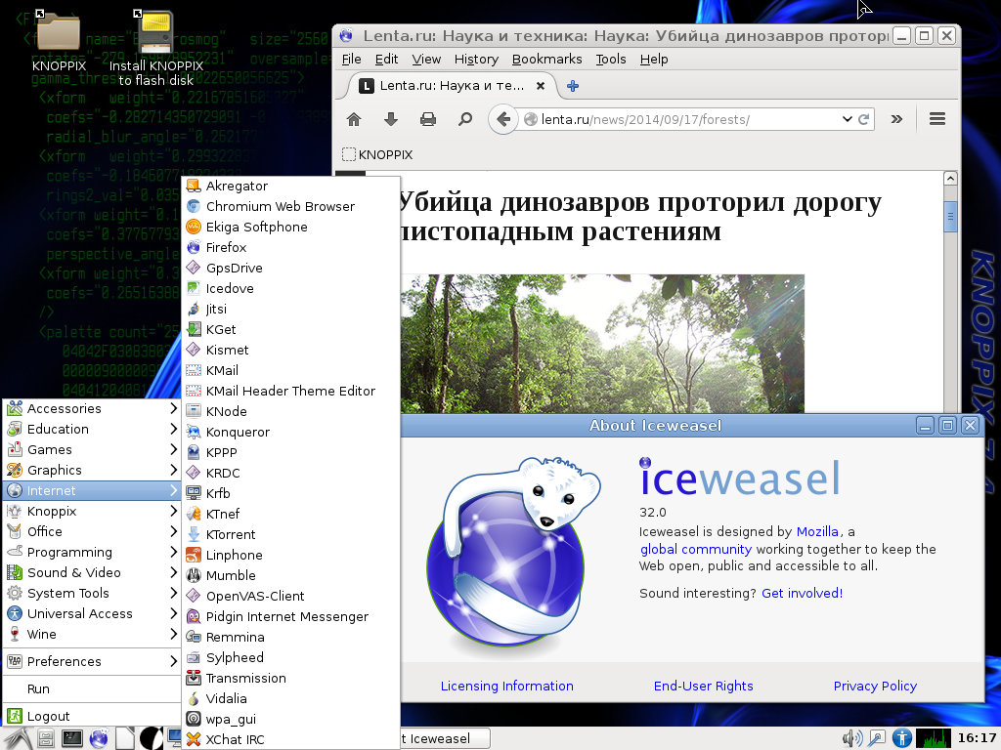The height and width of the screenshot is (750, 1001).
Task: Open Vidalia from the Internet submenu
Action: coord(291,698)
